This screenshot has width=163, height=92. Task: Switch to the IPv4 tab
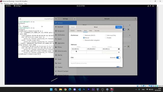coord(85,31)
